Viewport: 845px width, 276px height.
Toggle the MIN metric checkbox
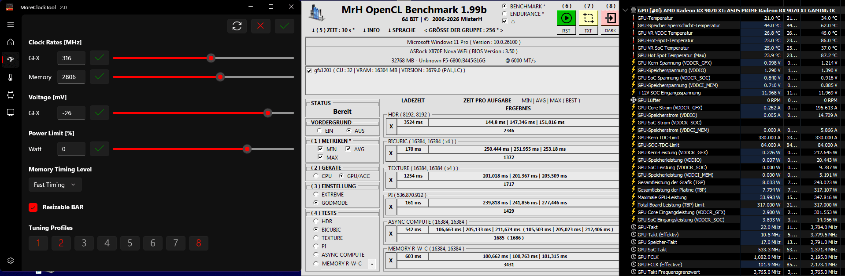coord(320,149)
